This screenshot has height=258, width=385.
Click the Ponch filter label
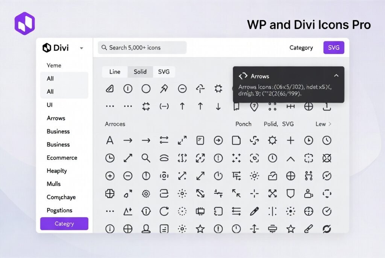coord(243,124)
